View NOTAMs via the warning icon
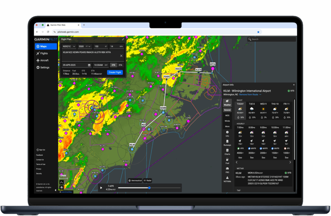Viewport: 331px width, 216px height. pyautogui.click(x=227, y=179)
